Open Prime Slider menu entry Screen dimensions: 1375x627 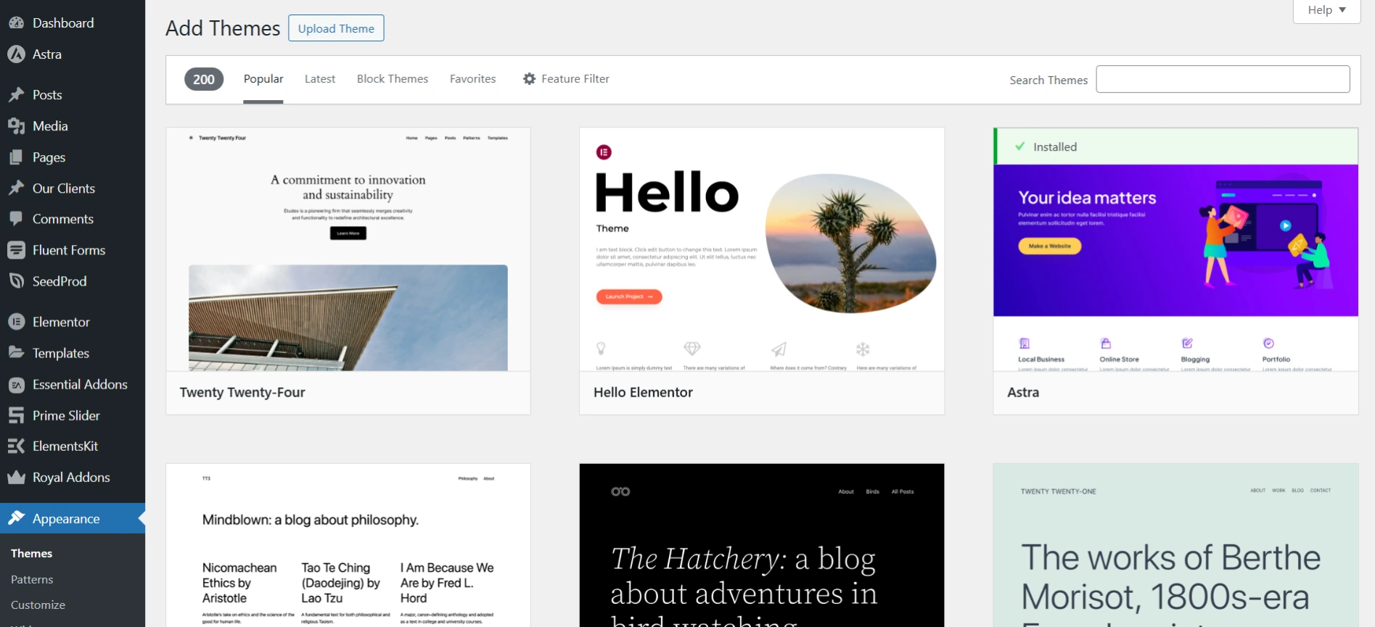click(66, 415)
